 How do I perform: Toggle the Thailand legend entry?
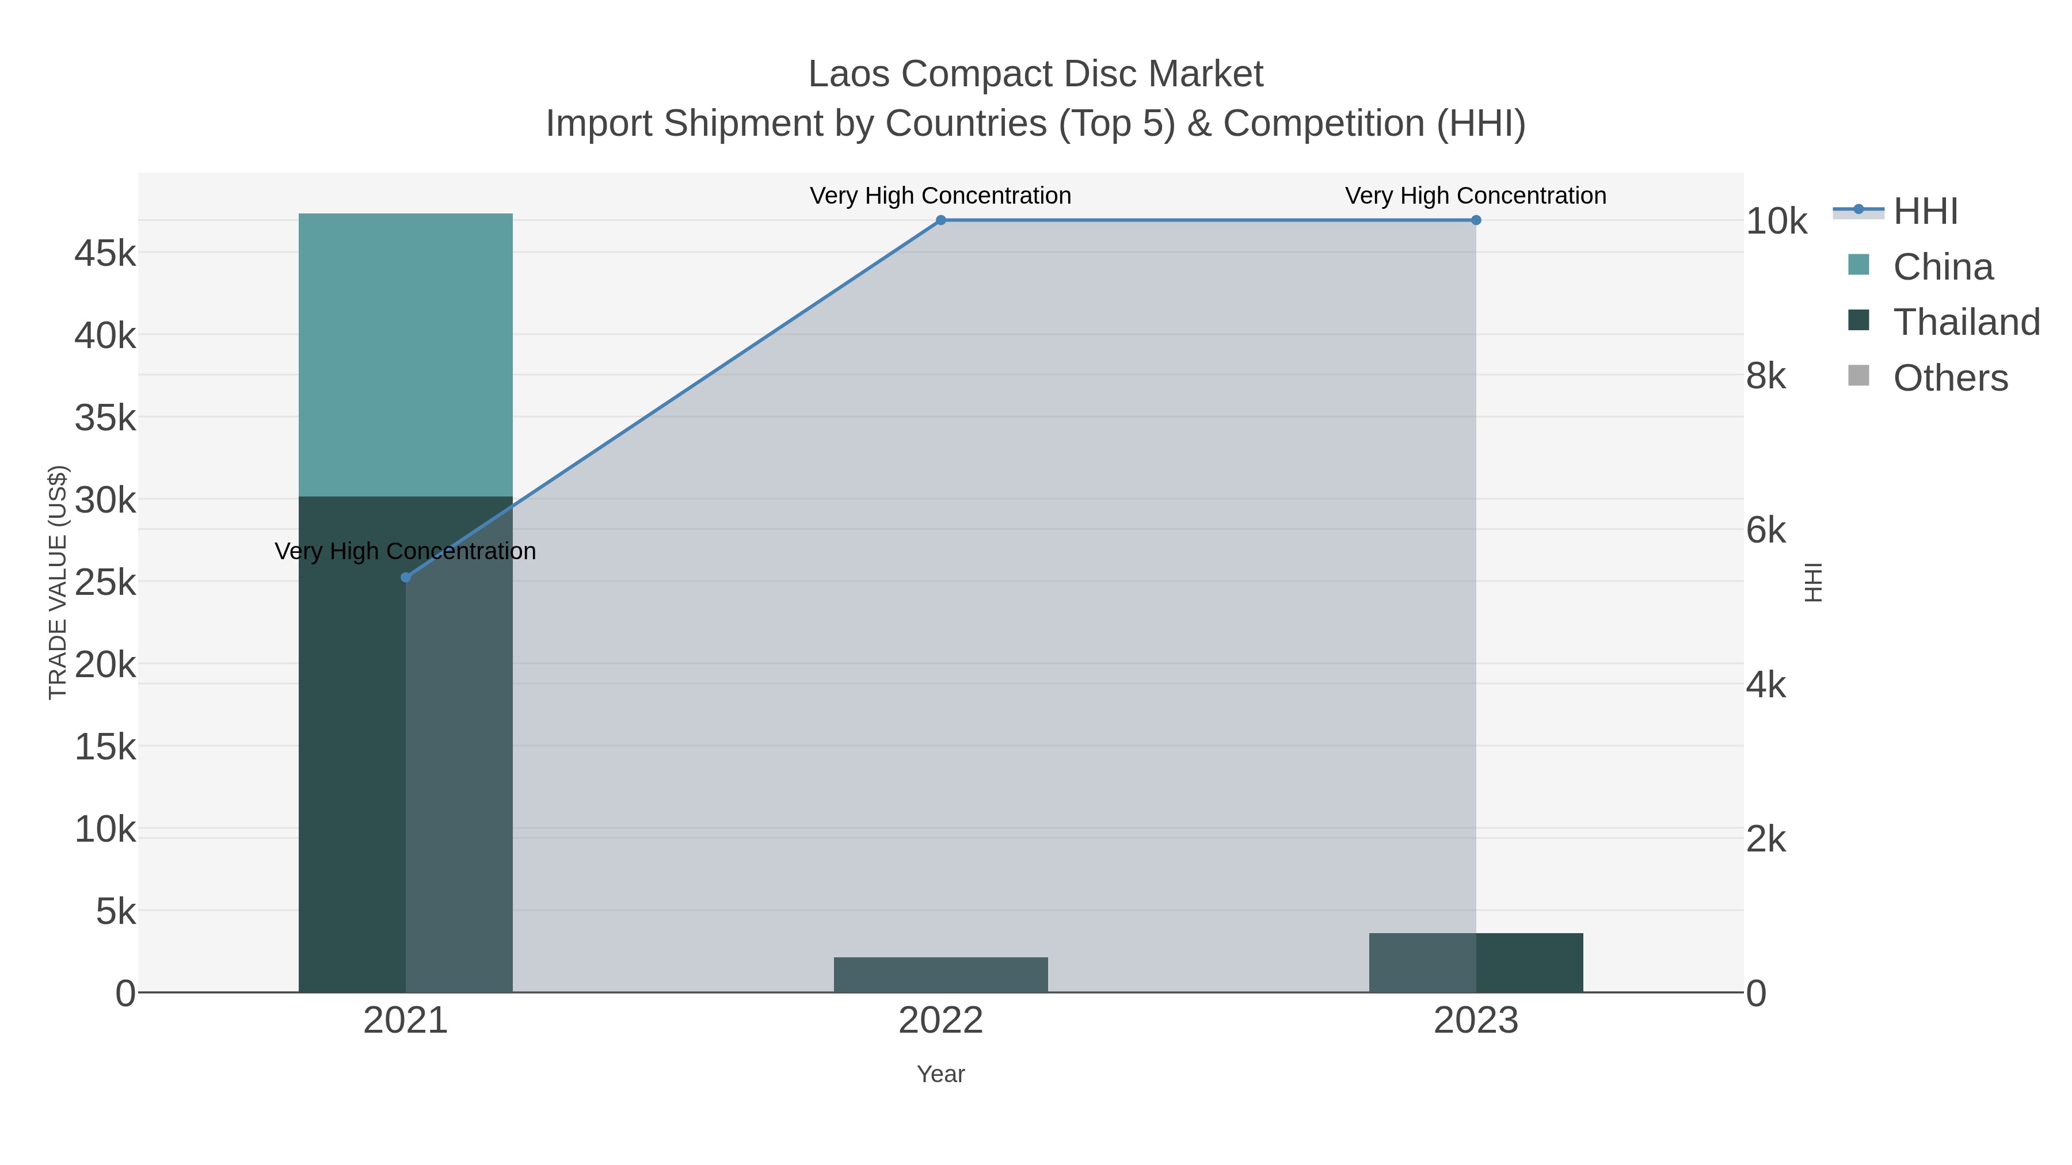click(1943, 322)
